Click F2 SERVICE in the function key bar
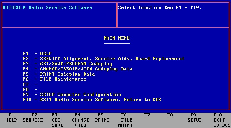Viewport: 231px width, 128px height. pyautogui.click(x=33, y=118)
